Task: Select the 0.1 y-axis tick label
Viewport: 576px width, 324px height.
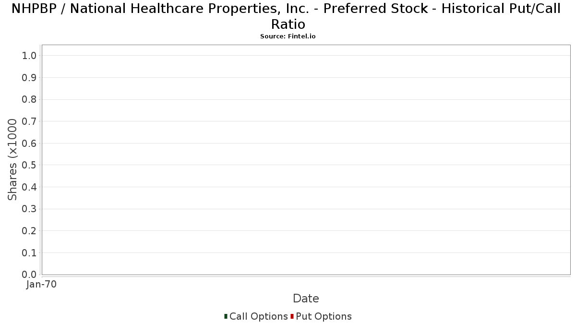Action: 29,253
